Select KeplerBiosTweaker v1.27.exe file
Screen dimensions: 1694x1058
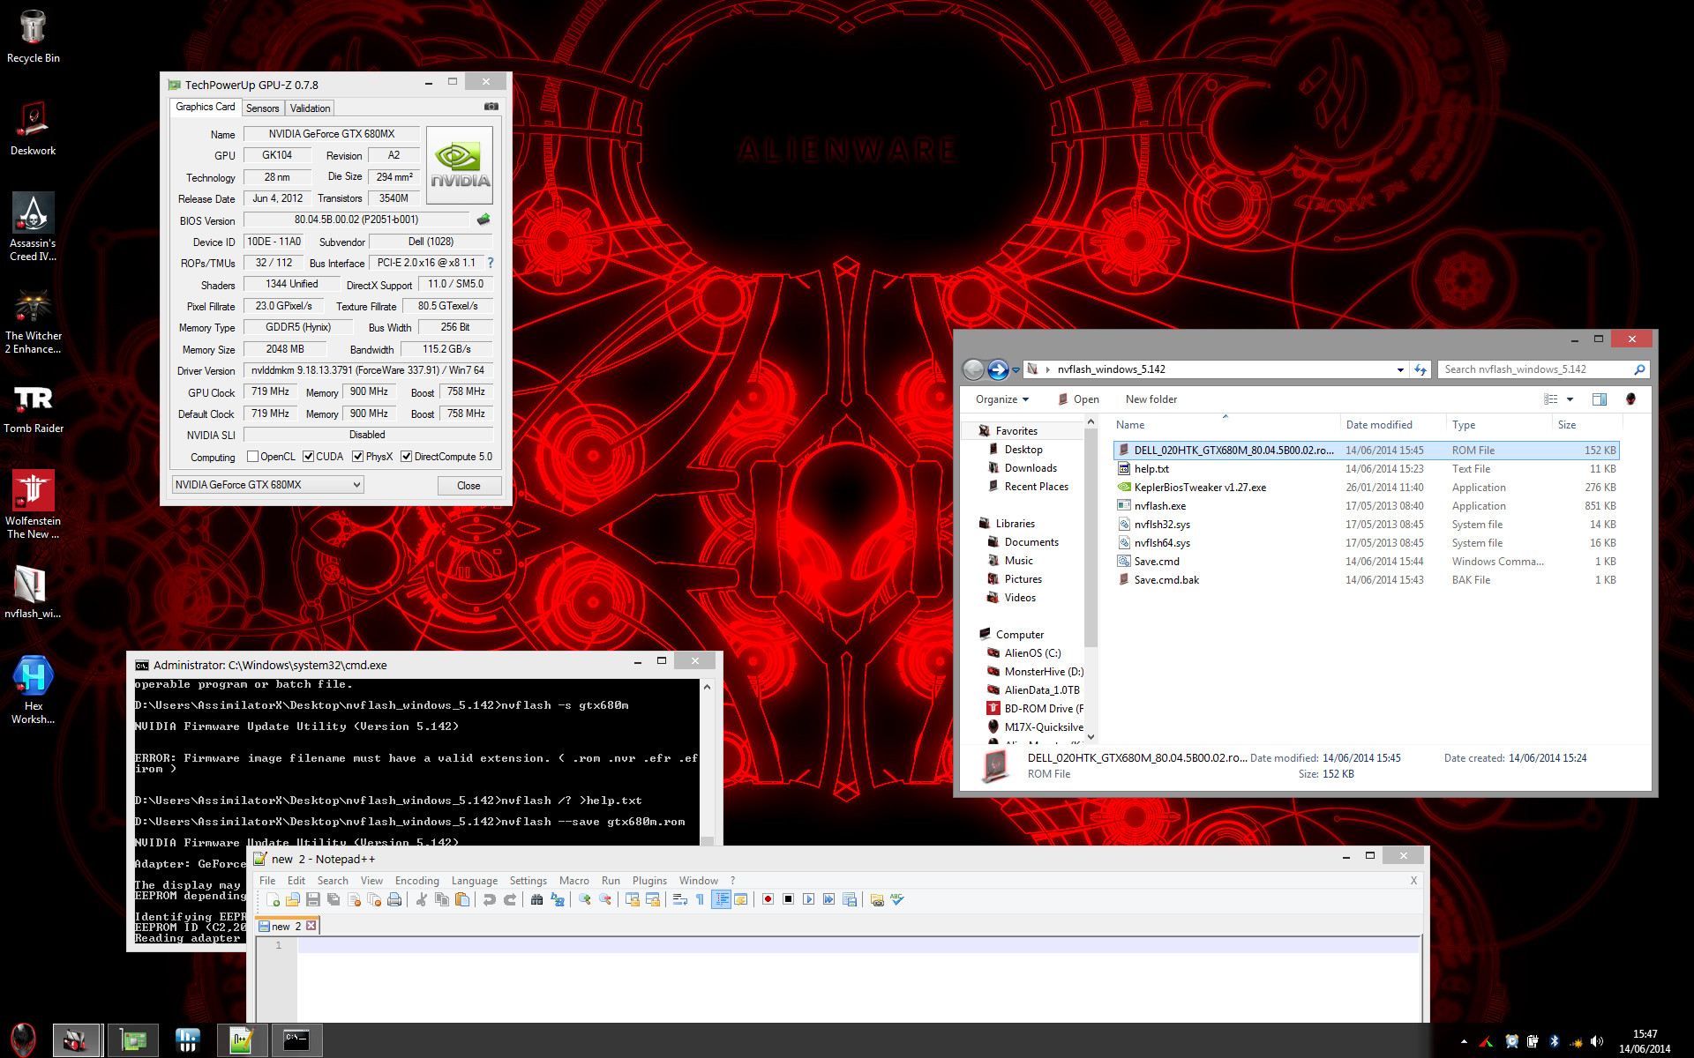coord(1367,488)
